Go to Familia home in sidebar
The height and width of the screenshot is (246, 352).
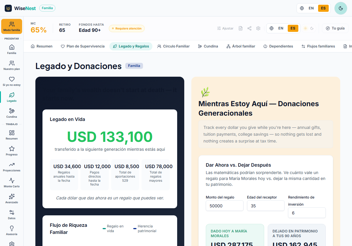click(12, 50)
